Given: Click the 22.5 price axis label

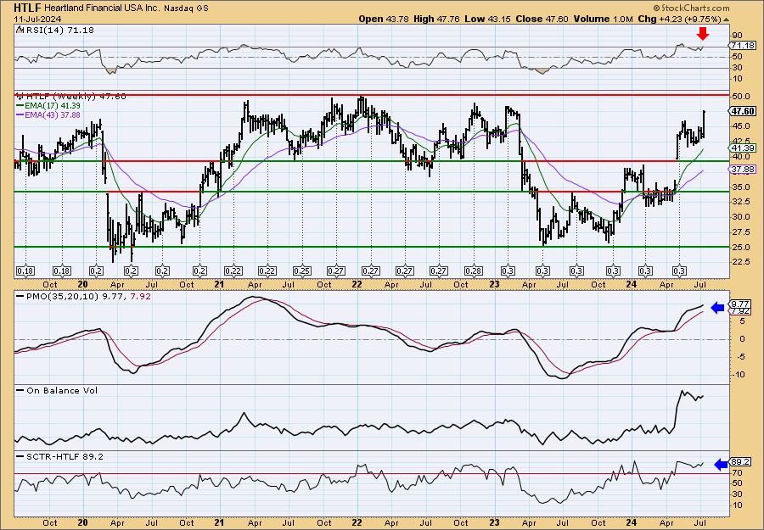Looking at the screenshot, I should pyautogui.click(x=741, y=262).
